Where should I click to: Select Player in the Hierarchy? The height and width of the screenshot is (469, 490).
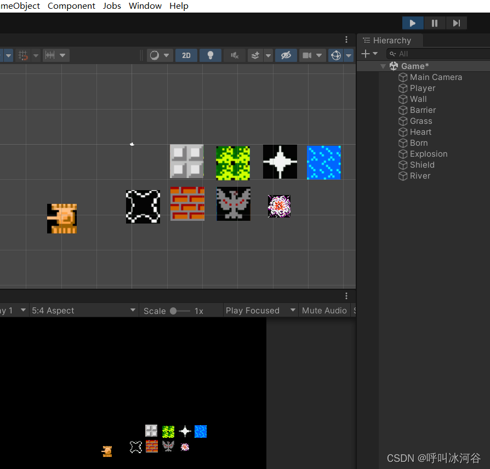click(x=422, y=88)
